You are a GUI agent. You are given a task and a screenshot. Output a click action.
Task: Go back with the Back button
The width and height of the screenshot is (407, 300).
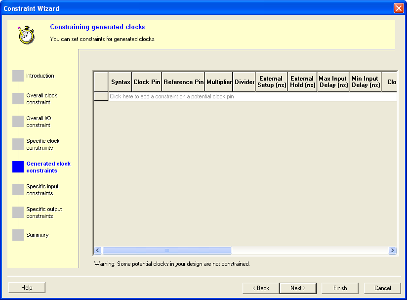(x=261, y=288)
